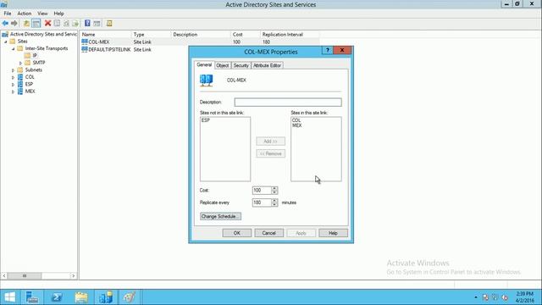Select ESP in Sites not in this site link
Image resolution: width=542 pixels, height=305 pixels.
click(x=206, y=120)
